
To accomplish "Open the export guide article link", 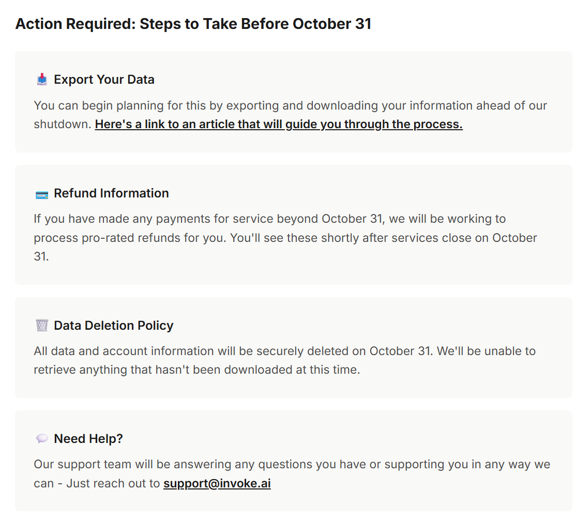I will coord(279,125).
